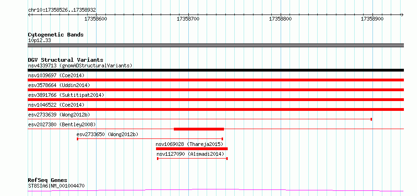This screenshot has height=196, width=417.
Task: Click the nsv1039697 (Coe2014) label
Action: click(x=56, y=75)
